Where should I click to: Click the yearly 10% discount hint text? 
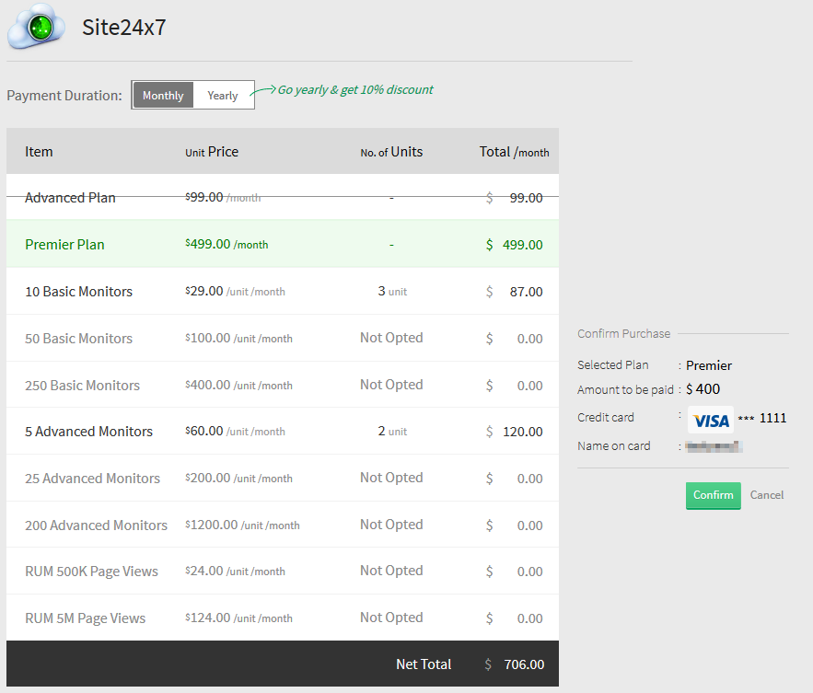tap(354, 90)
